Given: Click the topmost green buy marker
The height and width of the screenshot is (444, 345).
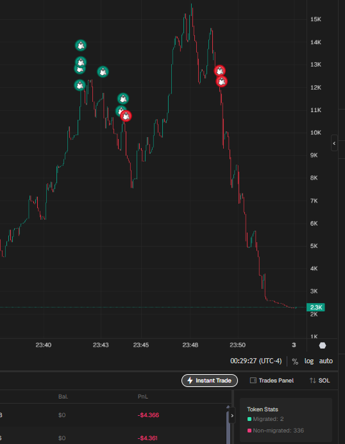Looking at the screenshot, I should 81,45.
